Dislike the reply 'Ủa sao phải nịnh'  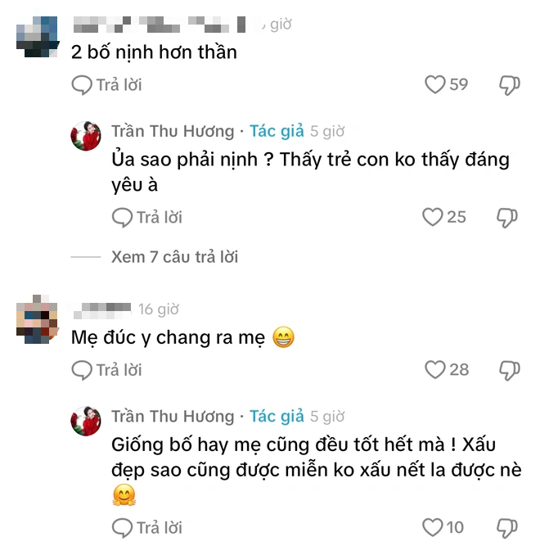pos(507,217)
